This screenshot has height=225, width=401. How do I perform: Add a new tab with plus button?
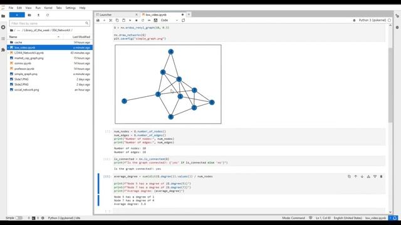[189, 14]
